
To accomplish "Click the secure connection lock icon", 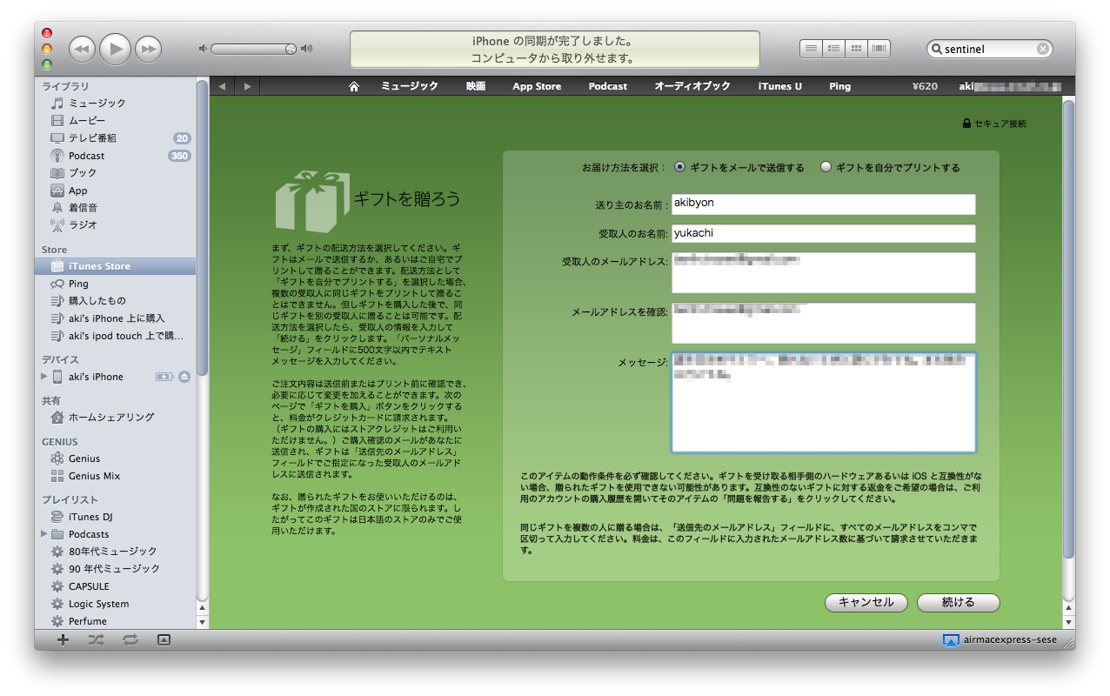I will (966, 124).
